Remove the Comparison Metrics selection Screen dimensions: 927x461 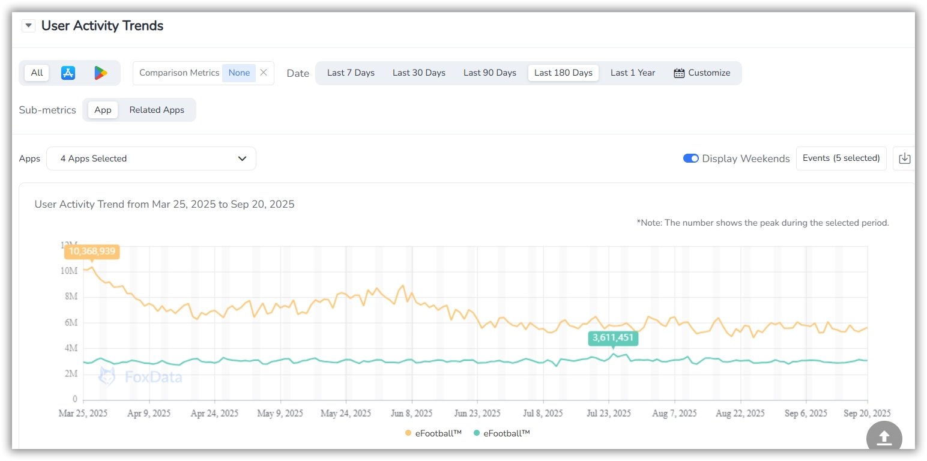click(264, 73)
